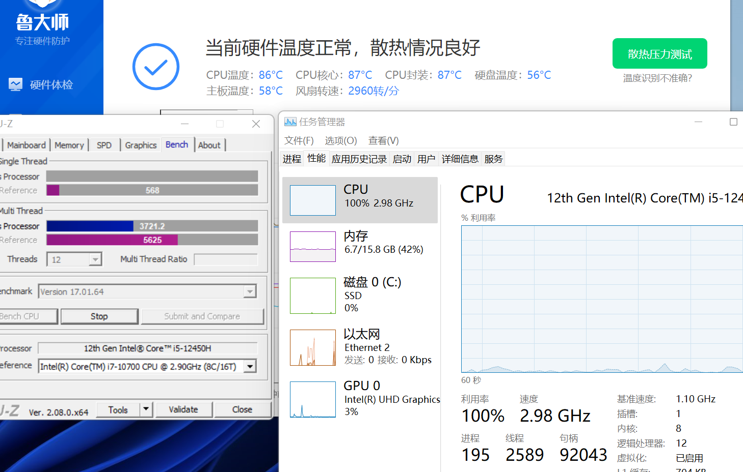Click the 散热压力测试 button

tap(660, 53)
